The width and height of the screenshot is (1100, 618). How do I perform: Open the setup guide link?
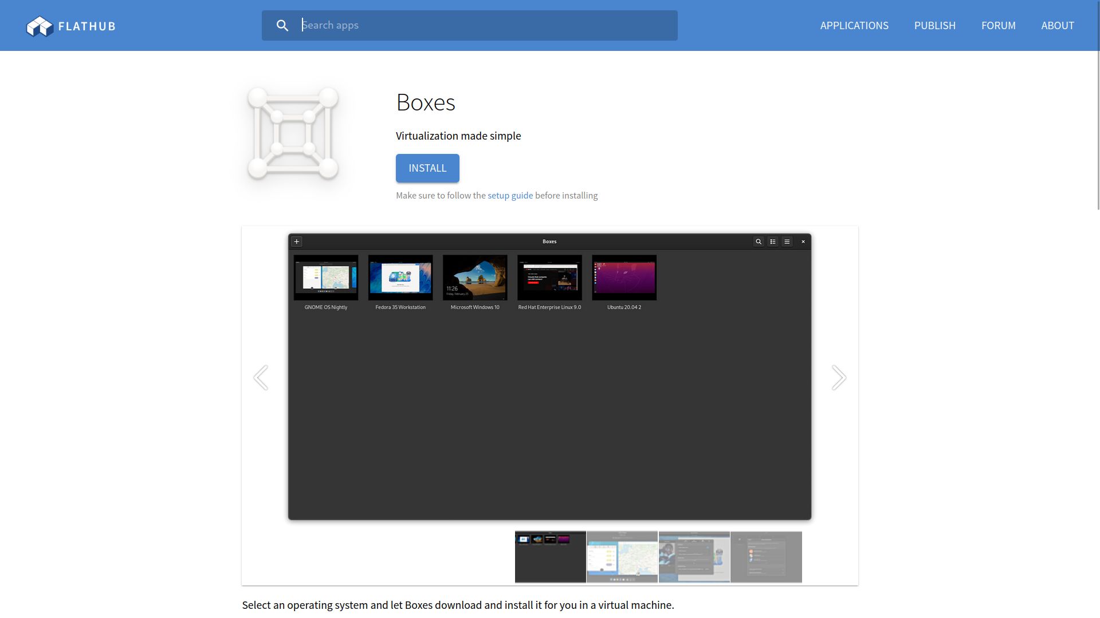pyautogui.click(x=510, y=195)
